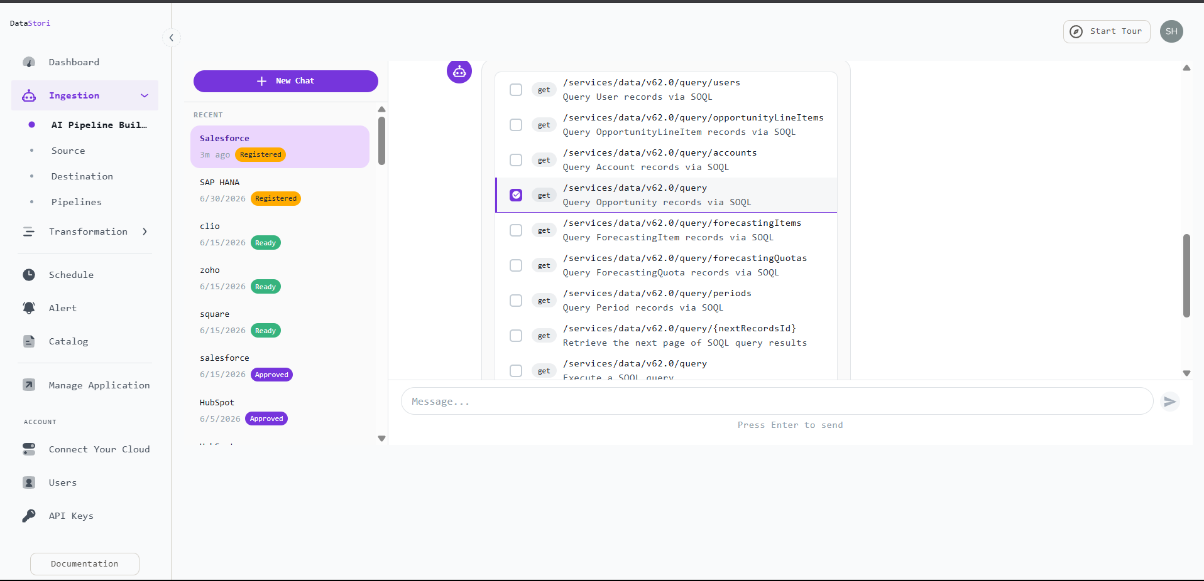This screenshot has height=581, width=1204.
Task: Click the Ingestion robot icon
Action: click(29, 95)
